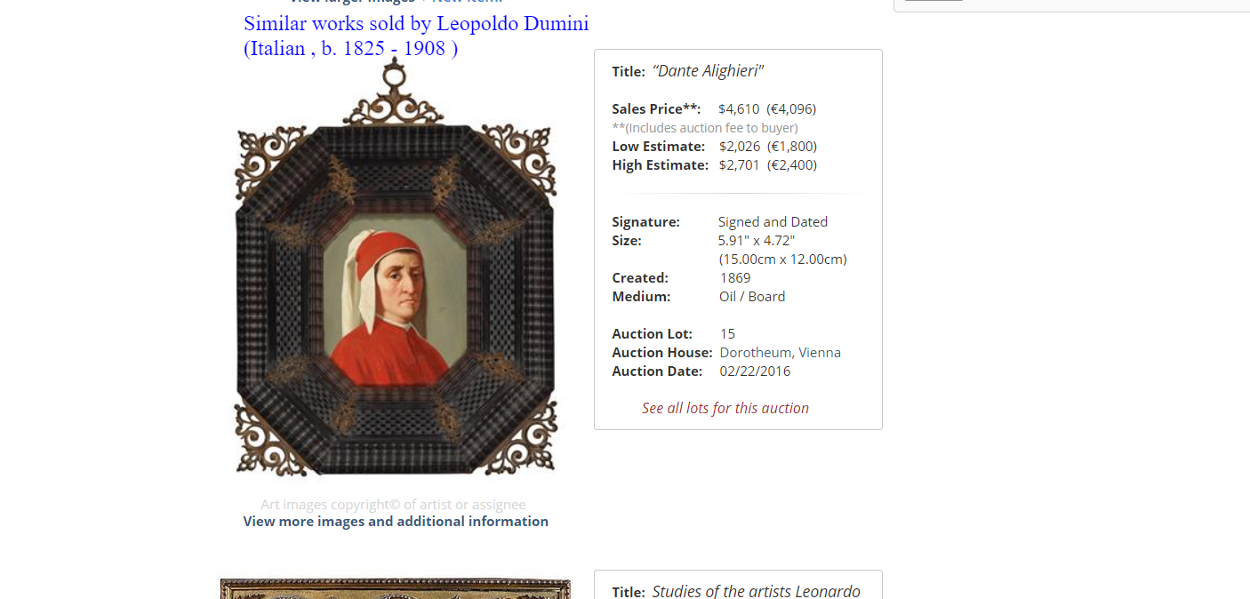
Task: Click the art images copyright notice
Action: pyautogui.click(x=393, y=505)
